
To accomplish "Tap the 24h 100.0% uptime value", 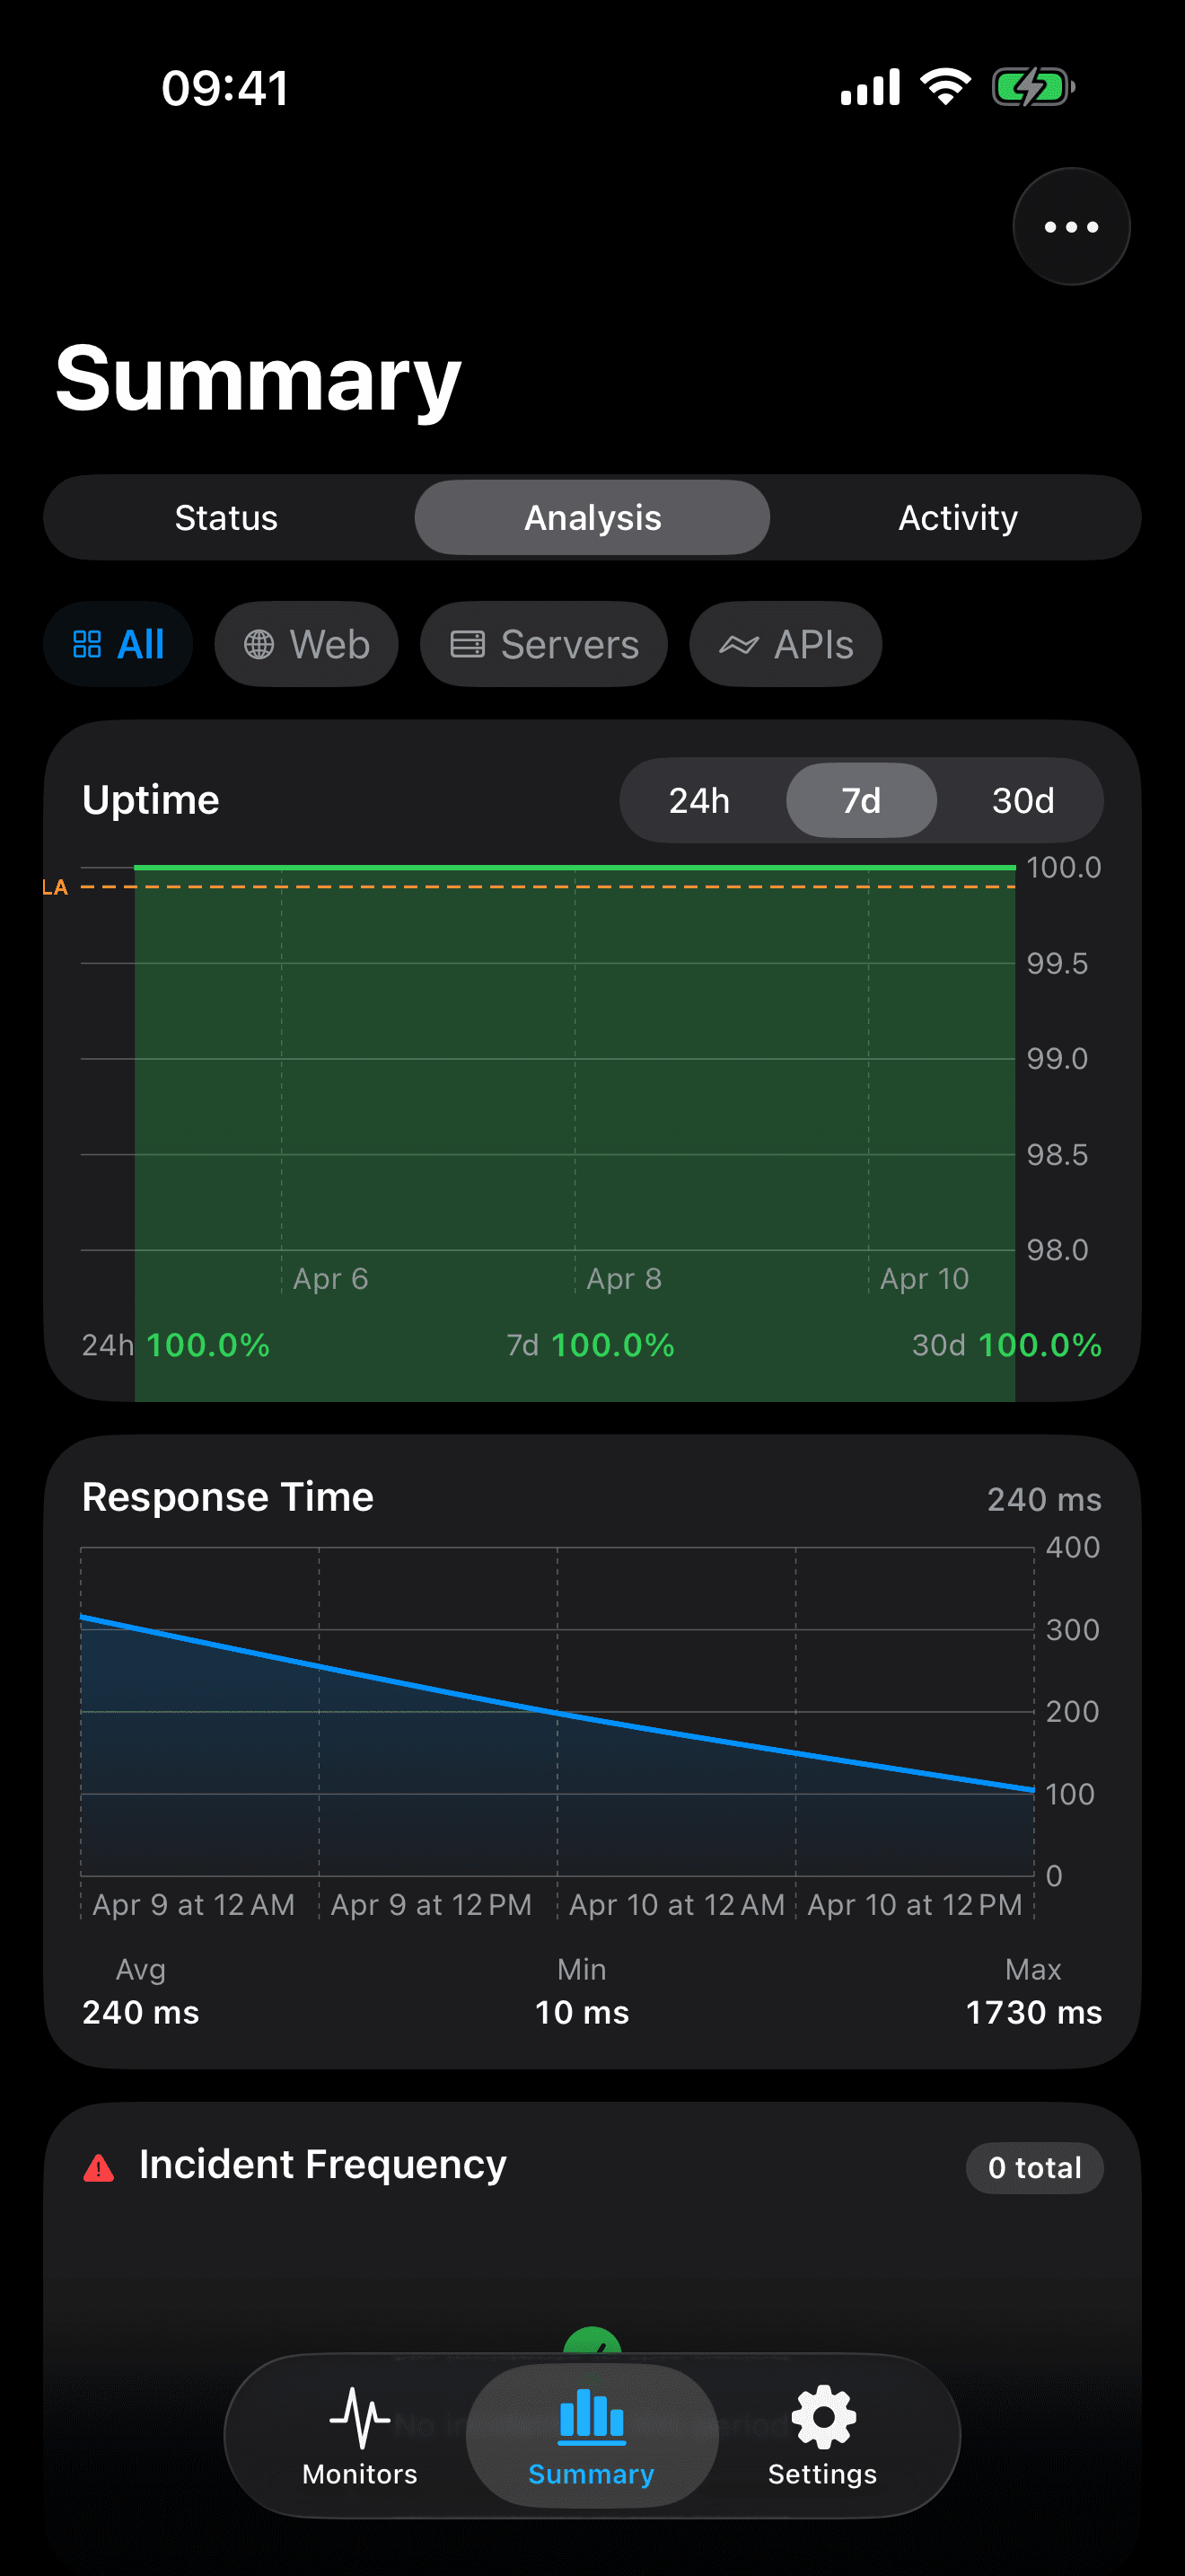I will pyautogui.click(x=176, y=1345).
